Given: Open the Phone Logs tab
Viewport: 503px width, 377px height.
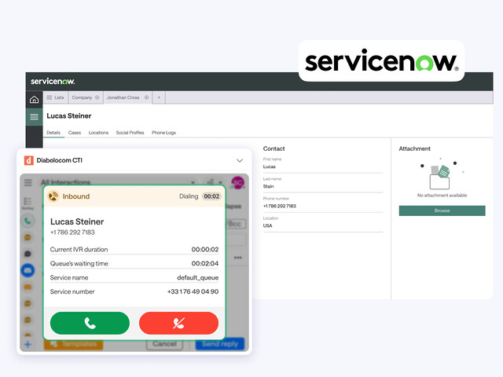Looking at the screenshot, I should (x=163, y=133).
